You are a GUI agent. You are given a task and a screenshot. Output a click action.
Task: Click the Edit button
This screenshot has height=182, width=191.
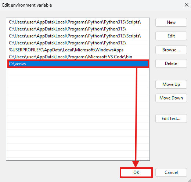click(x=171, y=36)
